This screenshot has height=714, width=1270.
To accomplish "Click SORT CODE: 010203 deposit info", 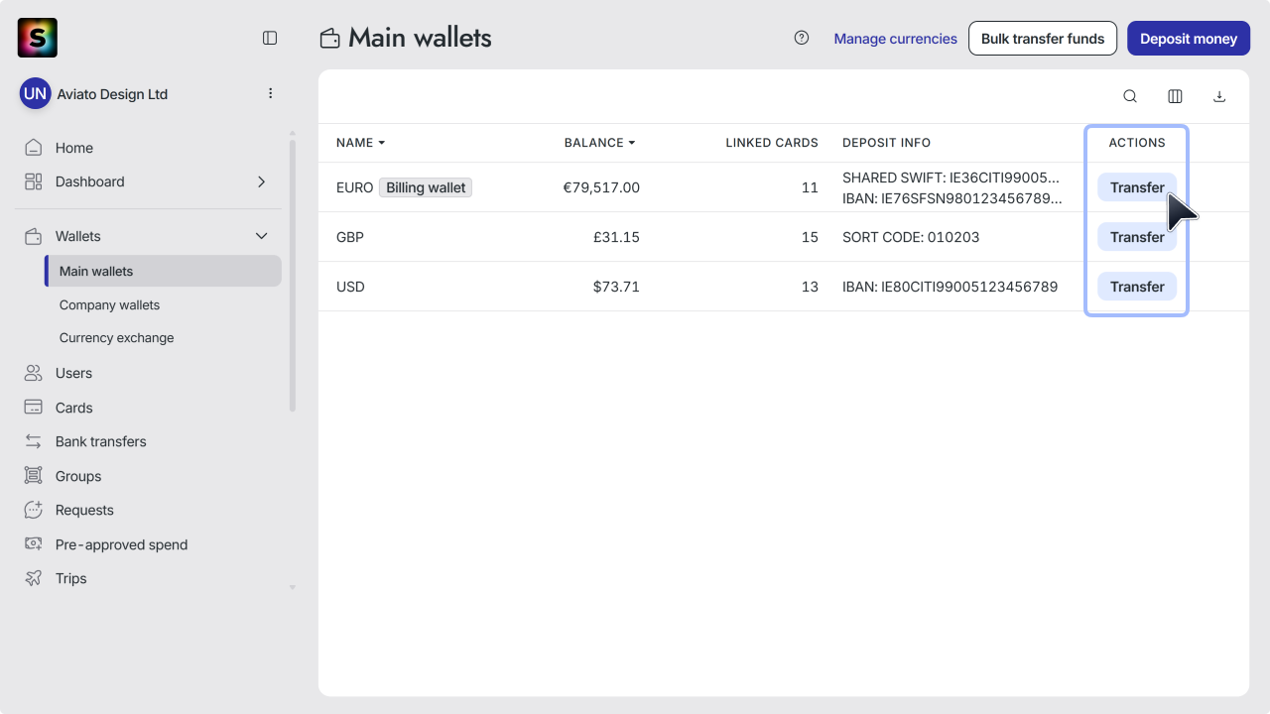I will (x=911, y=237).
